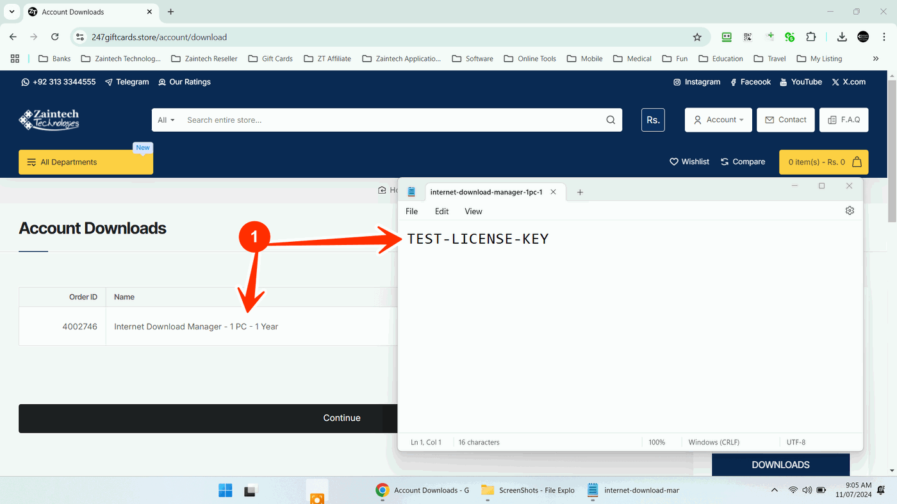Open Notepad settings gear

[x=850, y=210]
